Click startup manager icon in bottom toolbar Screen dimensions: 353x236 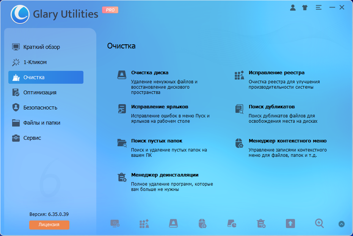(x=115, y=223)
